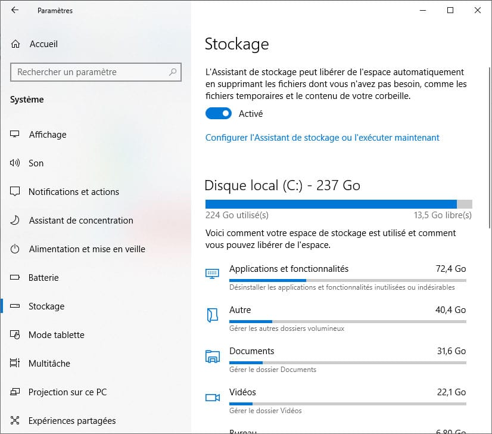Image resolution: width=492 pixels, height=434 pixels.
Task: Click the Applications et fonctionnalités keyboard icon
Action: 213,274
